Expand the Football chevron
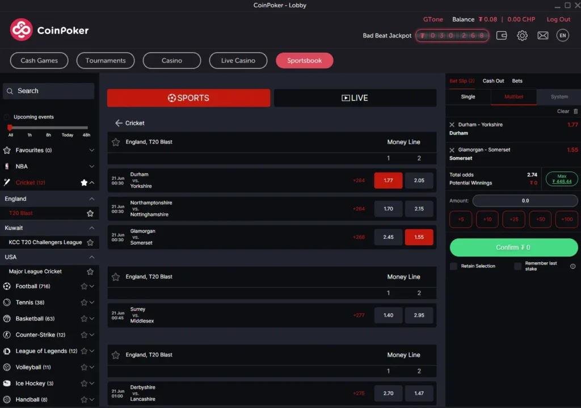The width and height of the screenshot is (581, 408). pyautogui.click(x=92, y=286)
